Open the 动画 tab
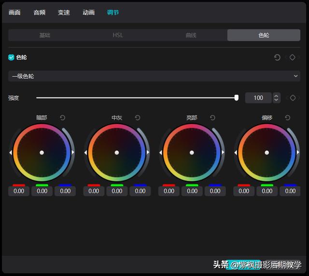The image size is (309, 276). pyautogui.click(x=88, y=13)
